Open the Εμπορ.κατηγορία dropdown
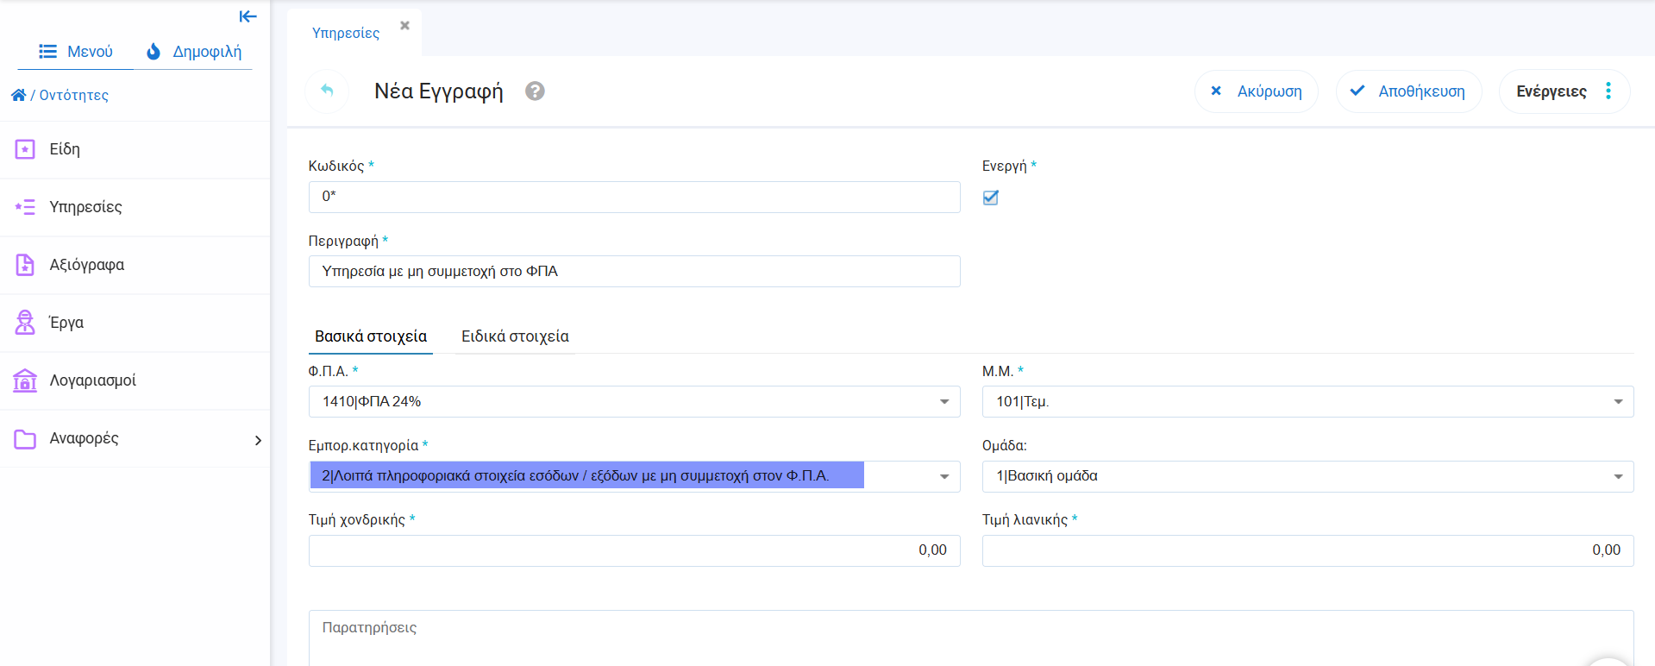1655x666 pixels. (x=943, y=476)
